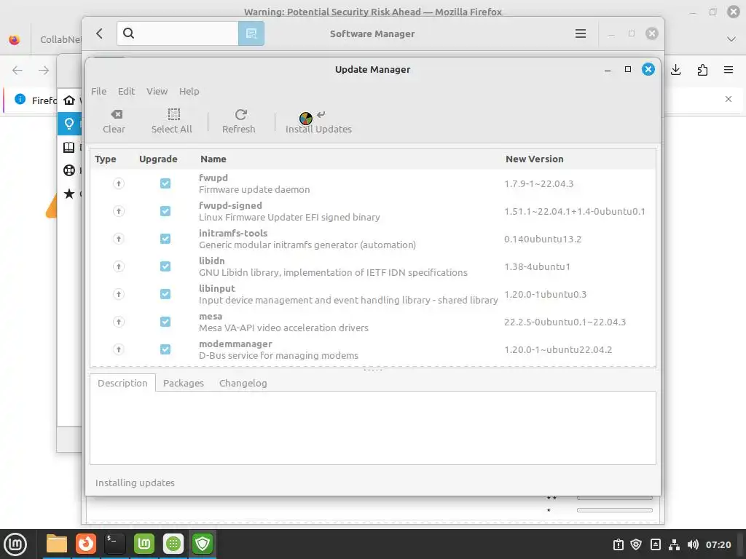Click Software Manager search magnifier icon

[x=128, y=33]
